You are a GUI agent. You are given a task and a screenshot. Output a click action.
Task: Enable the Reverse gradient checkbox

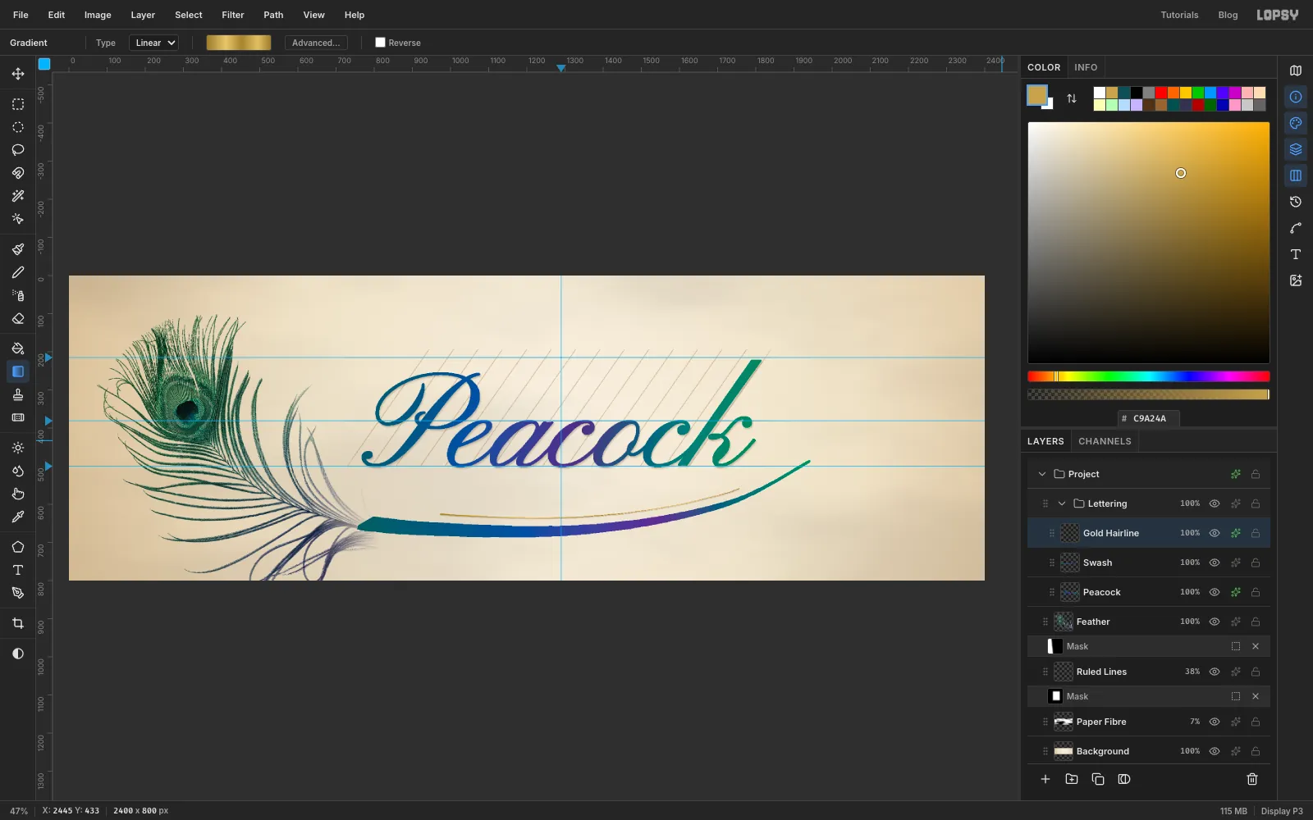pos(380,43)
